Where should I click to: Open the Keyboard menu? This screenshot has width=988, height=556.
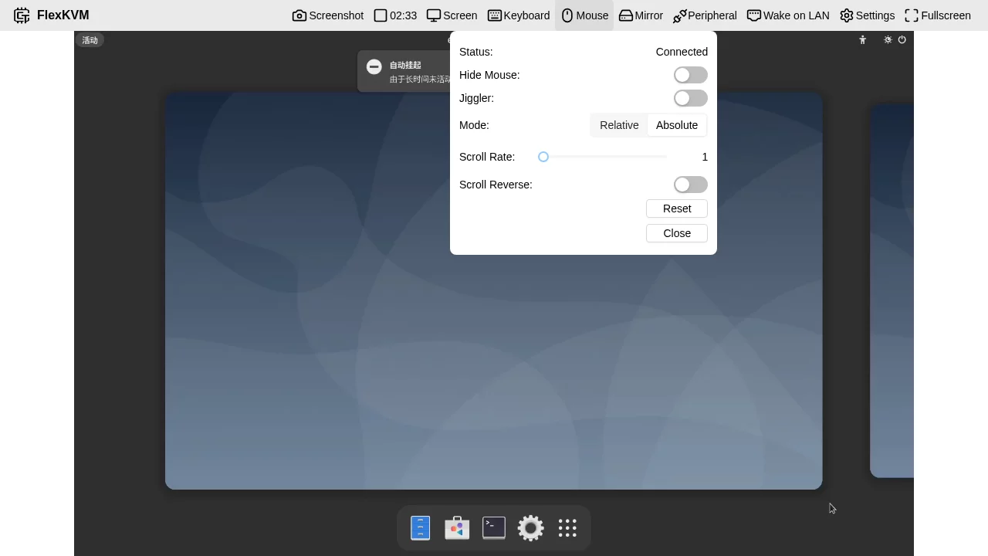[x=519, y=15]
